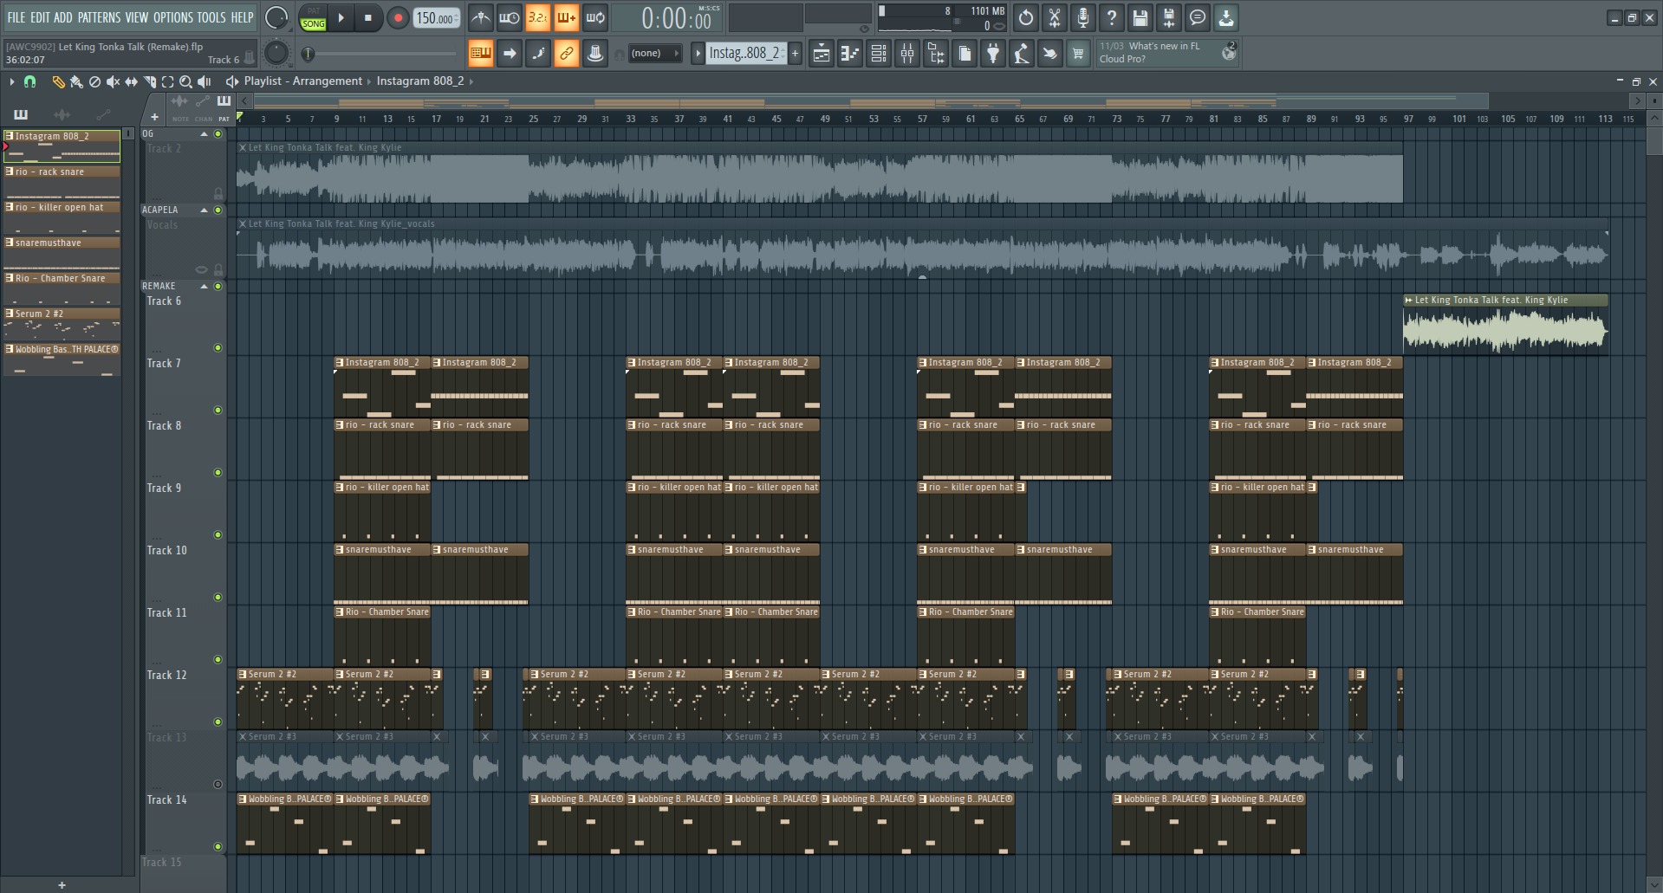Open the Mixer window

pos(907,54)
